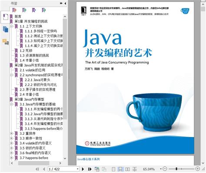Click the document view scroll up arrow
The width and height of the screenshot is (206, 173).
(x=203, y=5)
